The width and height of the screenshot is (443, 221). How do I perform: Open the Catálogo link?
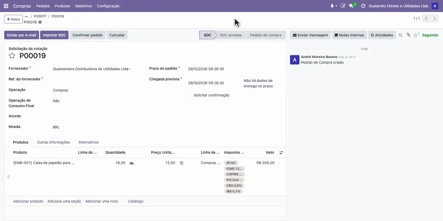pos(136,201)
